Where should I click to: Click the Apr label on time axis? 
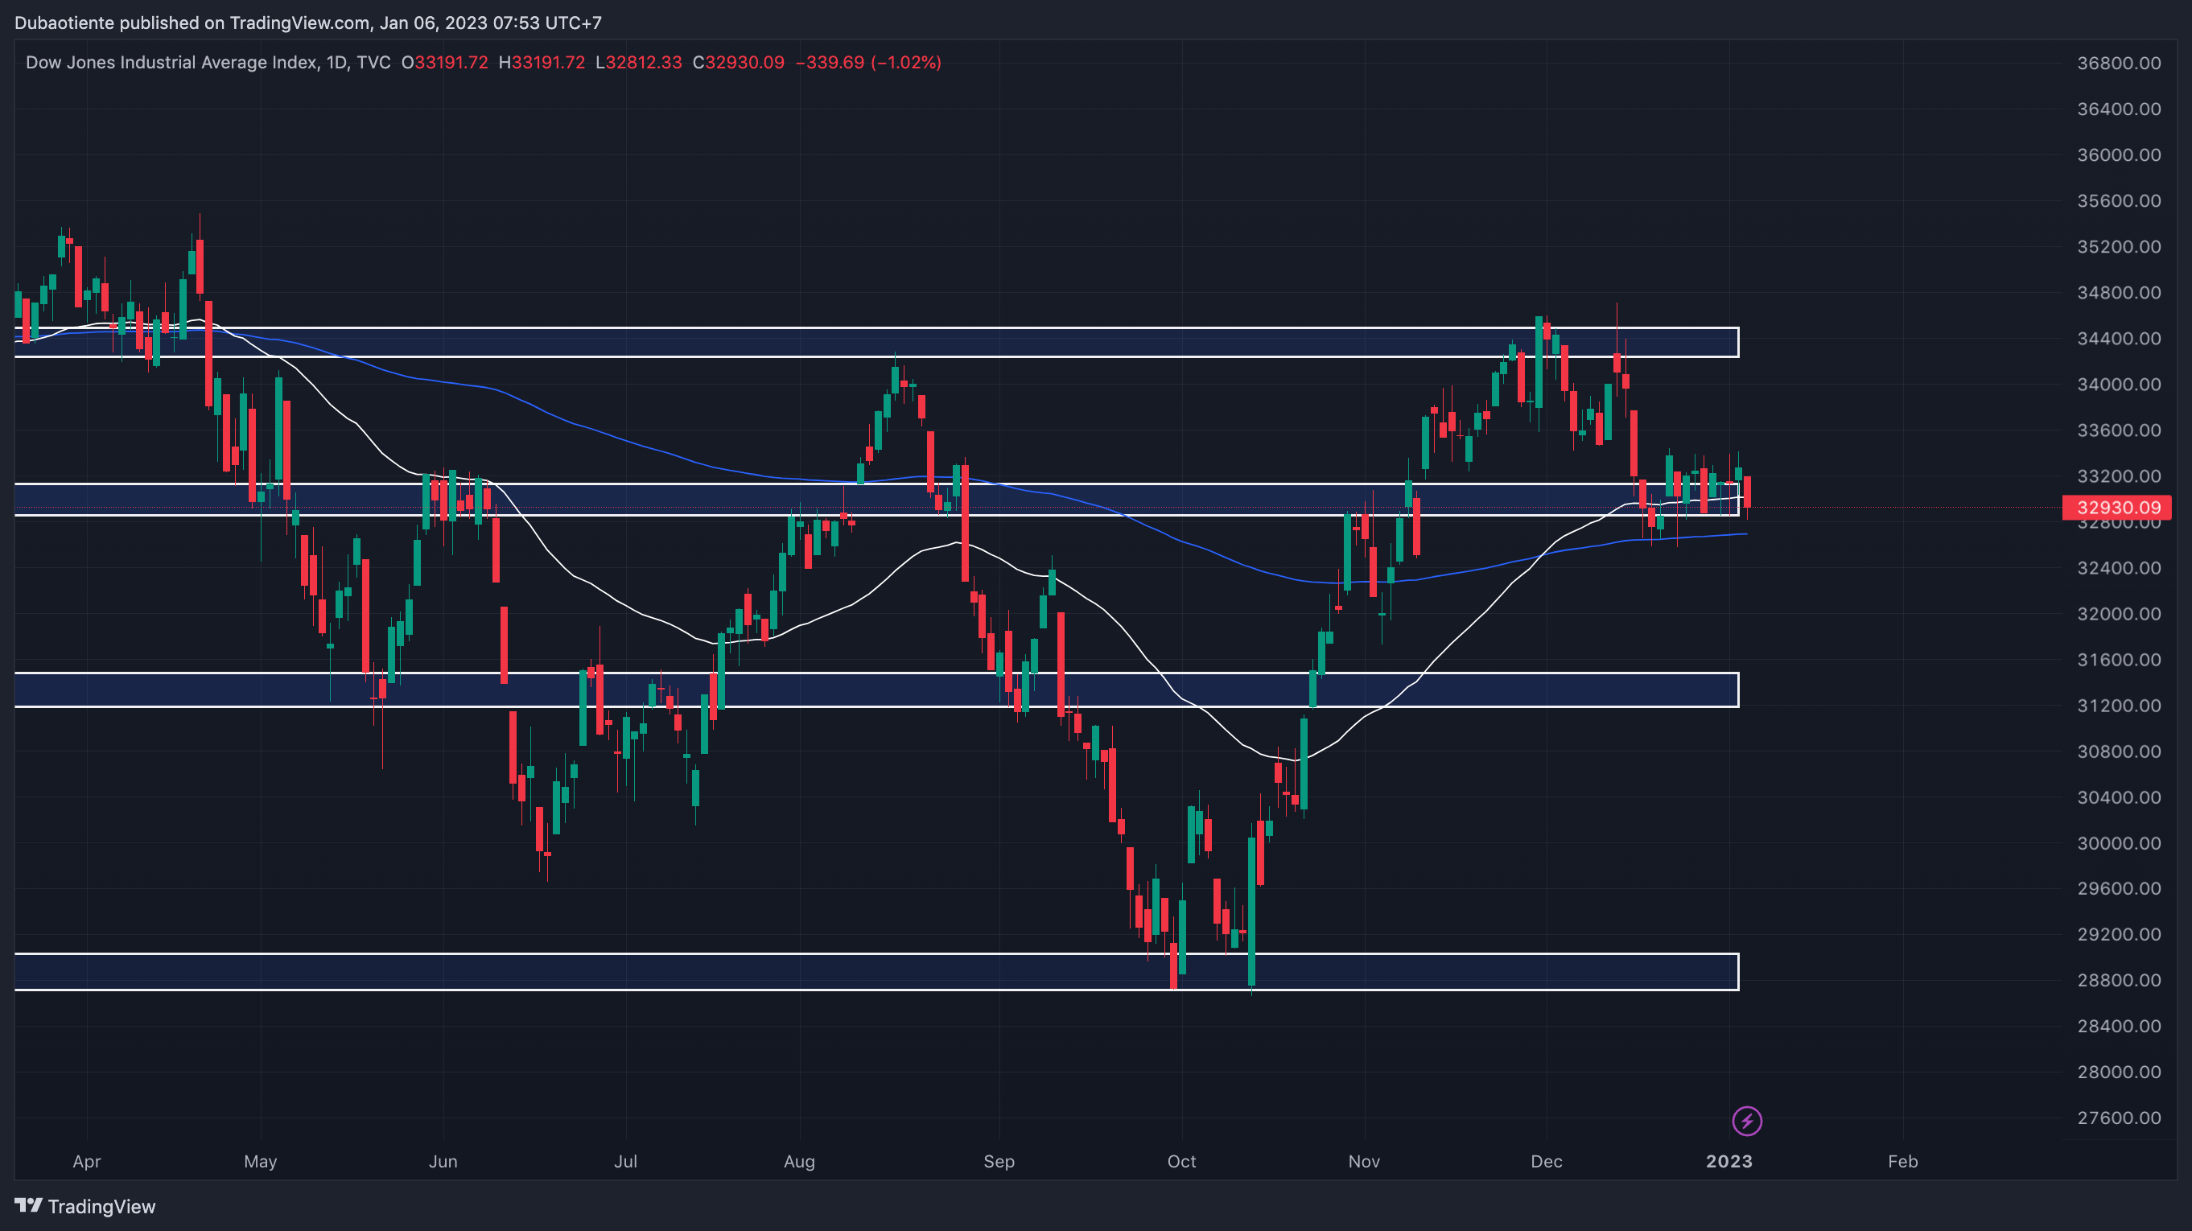pyautogui.click(x=87, y=1161)
